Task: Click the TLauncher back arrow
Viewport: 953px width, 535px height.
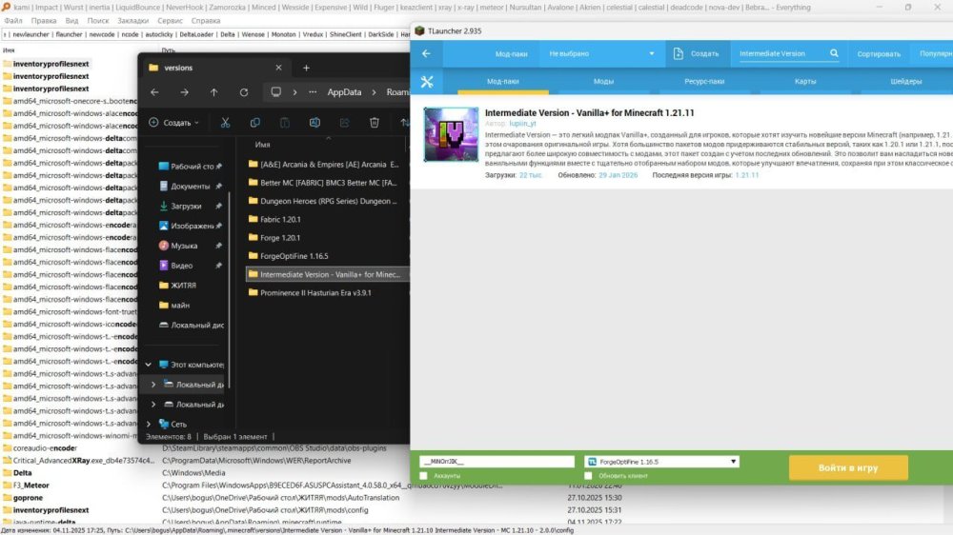Action: pos(426,53)
